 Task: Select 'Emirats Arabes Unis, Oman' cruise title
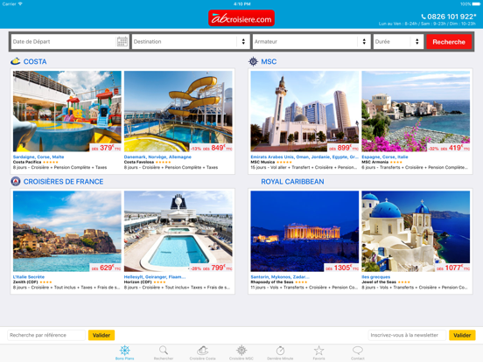(304, 157)
